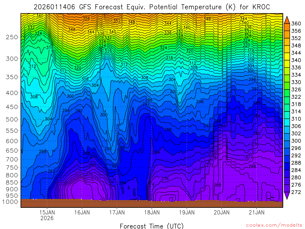Select the 19JAN time axis label
305x229 pixels.
[x=187, y=212]
